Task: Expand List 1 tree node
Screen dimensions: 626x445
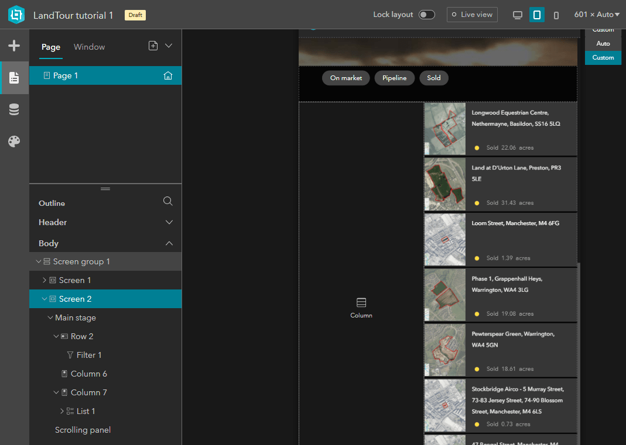Action: click(x=62, y=411)
